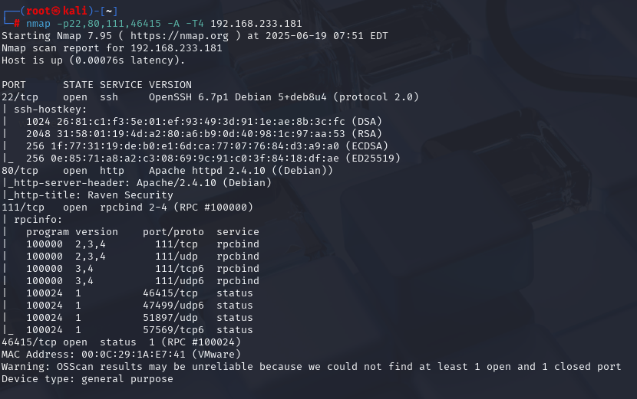Image resolution: width=637 pixels, height=399 pixels.
Task: Click the 22/tcp port line
Action: (x=210, y=97)
